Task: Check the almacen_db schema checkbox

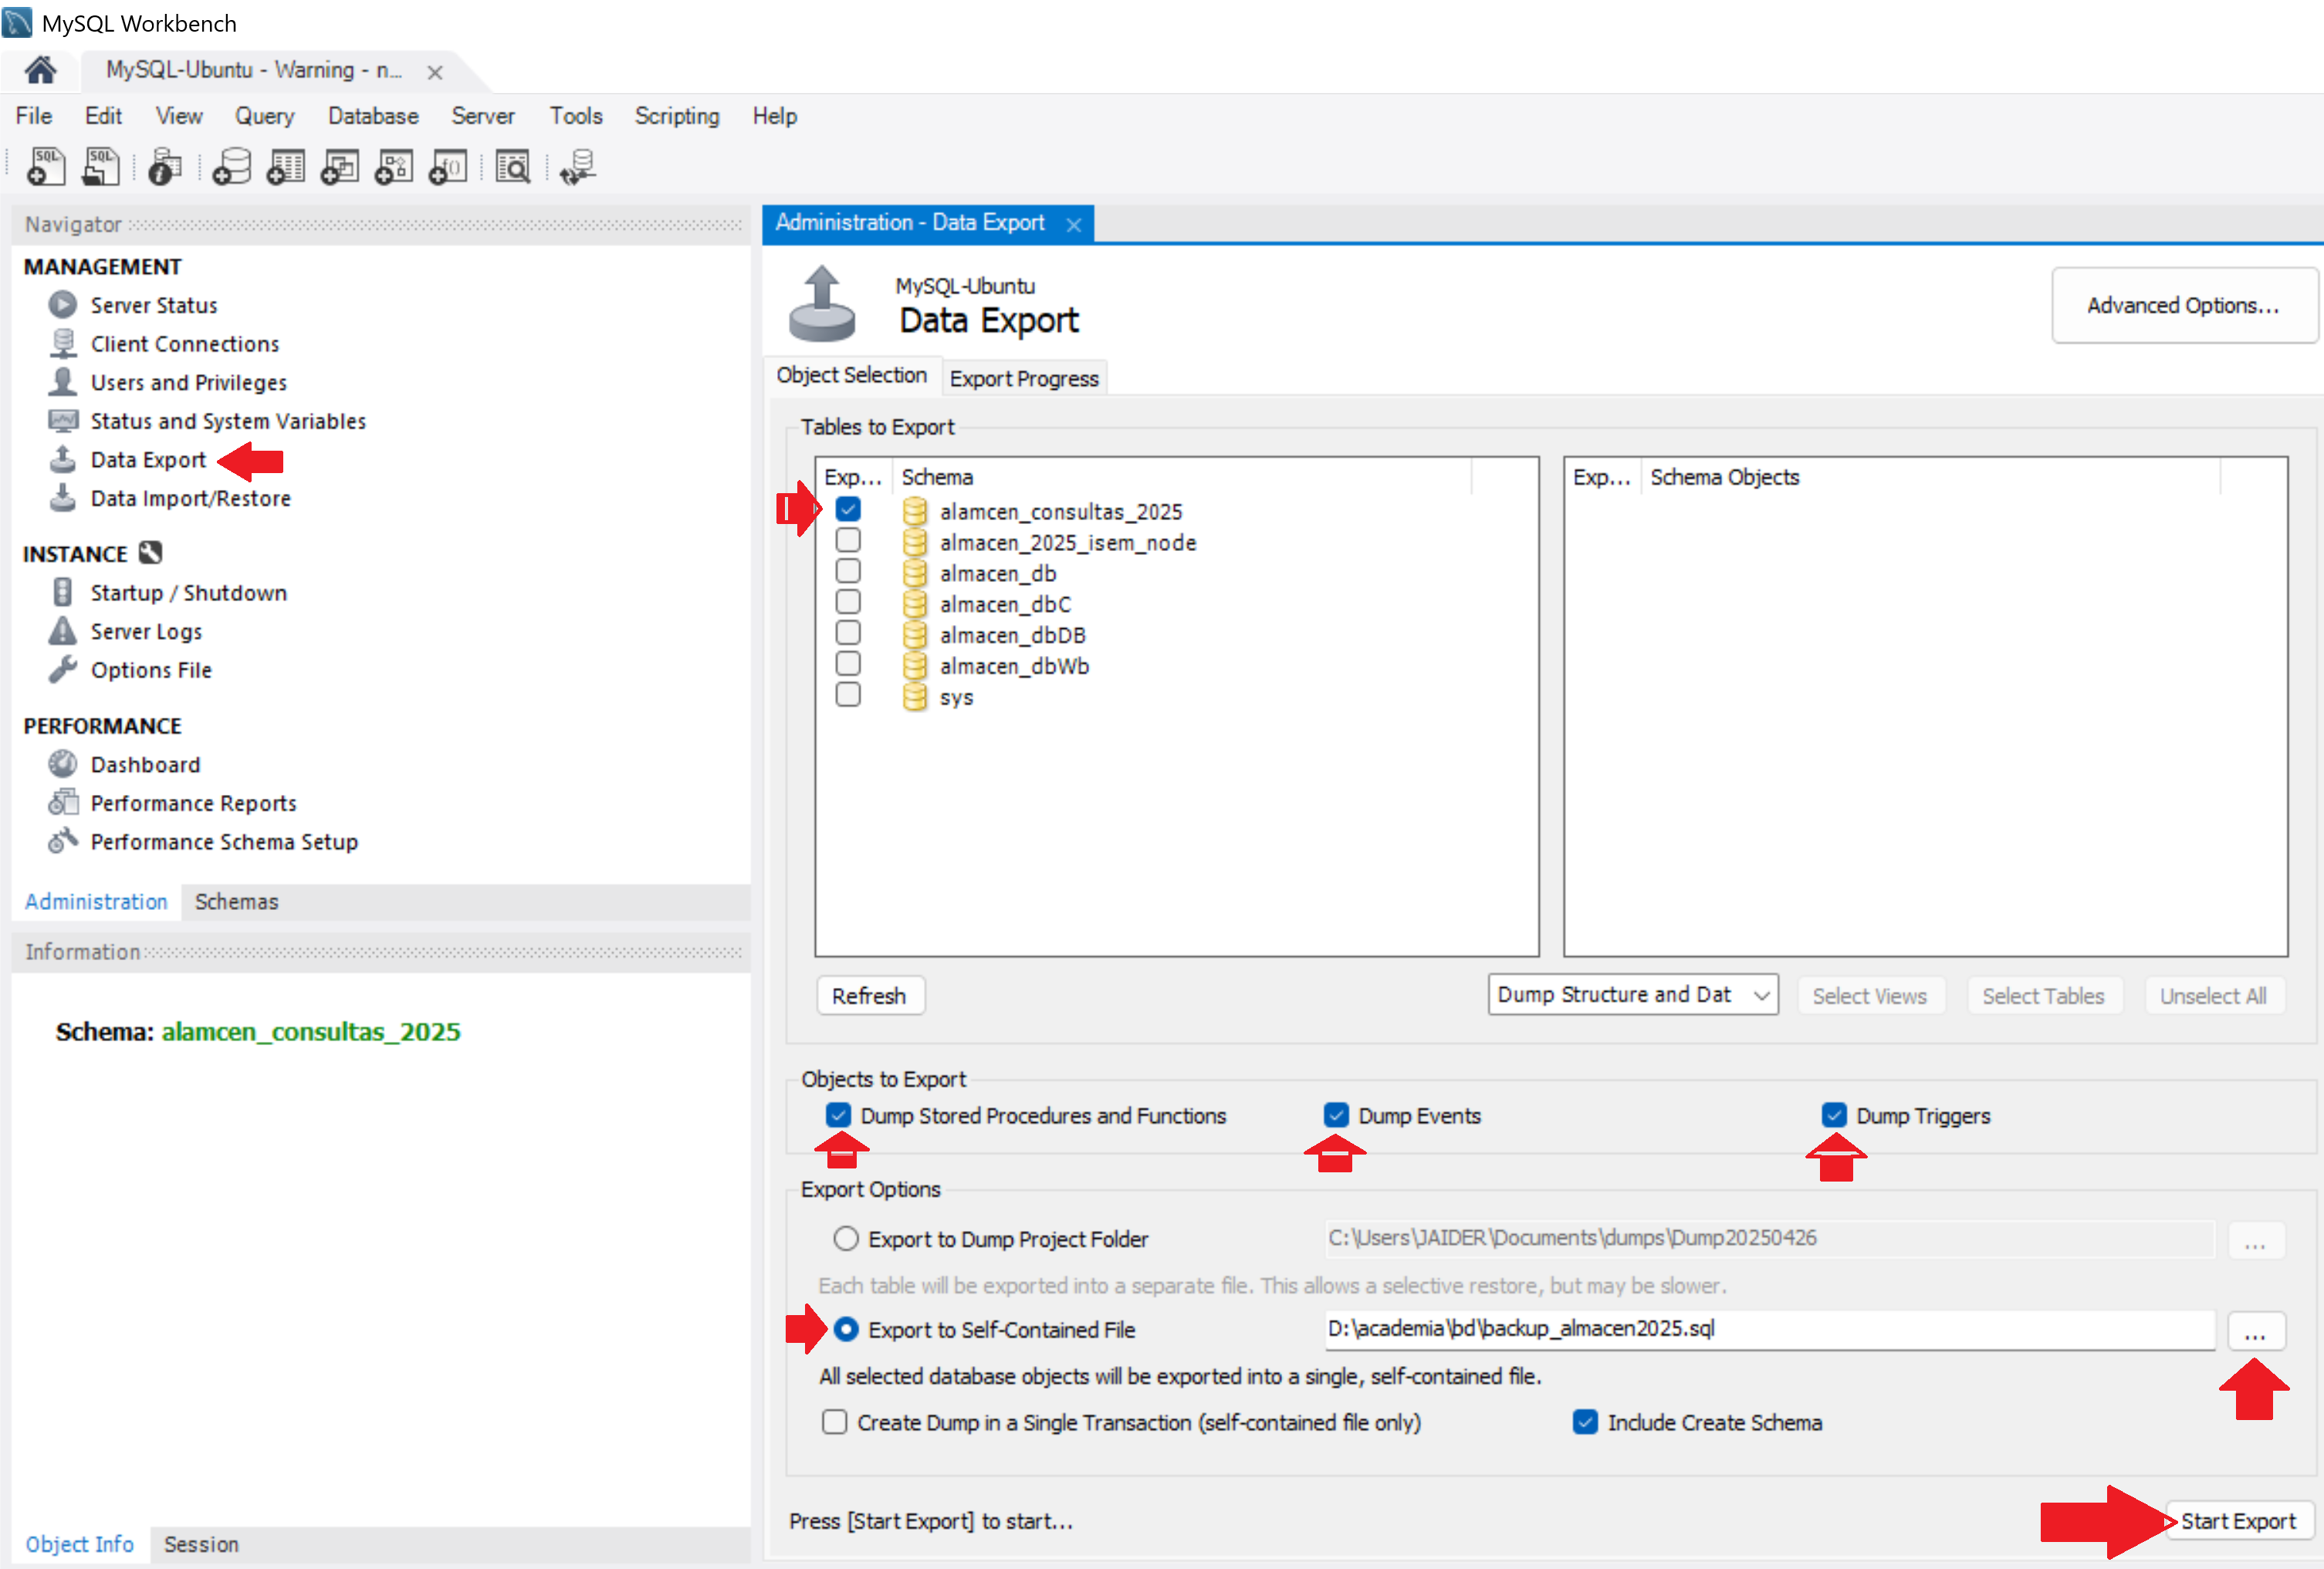Action: [848, 572]
